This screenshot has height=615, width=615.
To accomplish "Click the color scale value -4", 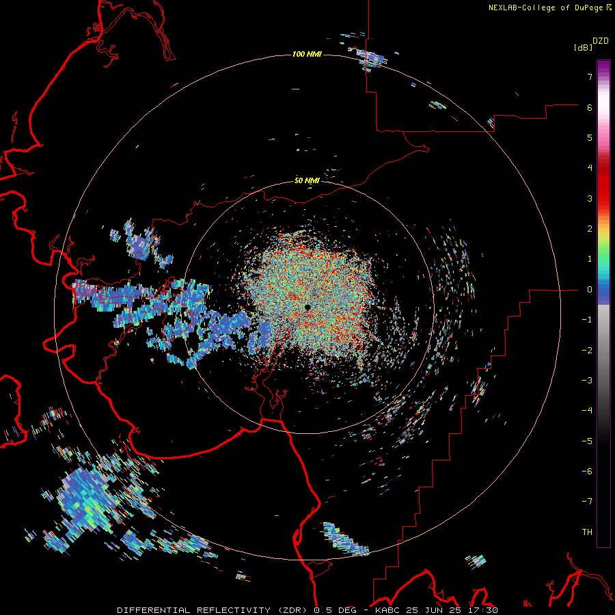I will (587, 411).
